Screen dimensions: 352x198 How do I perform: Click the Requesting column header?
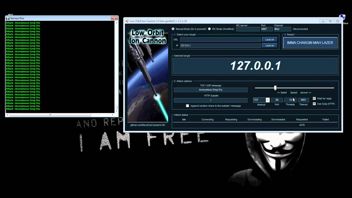click(x=231, y=120)
